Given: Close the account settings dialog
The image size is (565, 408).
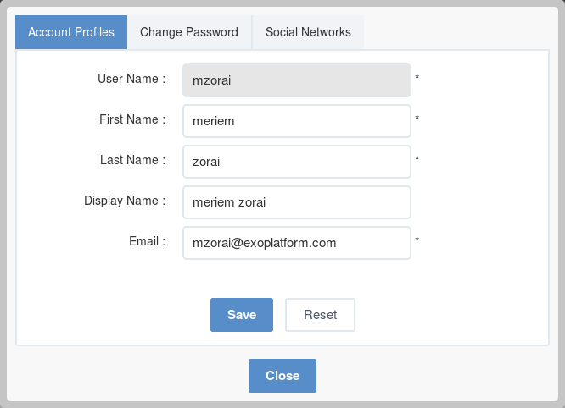Looking at the screenshot, I should click(x=282, y=376).
